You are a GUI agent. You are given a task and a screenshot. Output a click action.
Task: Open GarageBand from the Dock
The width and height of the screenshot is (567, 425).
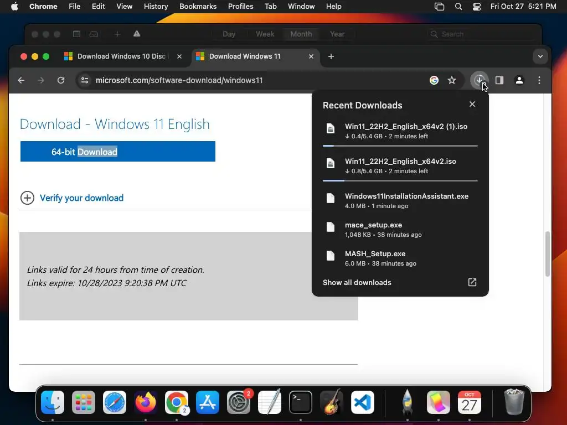pos(332,402)
